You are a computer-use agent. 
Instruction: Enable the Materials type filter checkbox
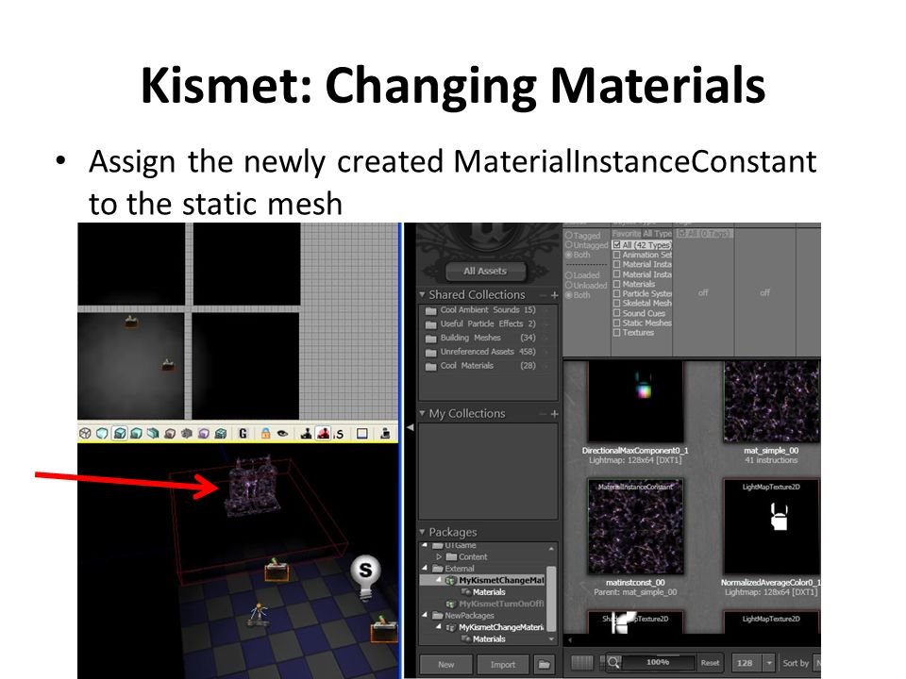click(617, 284)
